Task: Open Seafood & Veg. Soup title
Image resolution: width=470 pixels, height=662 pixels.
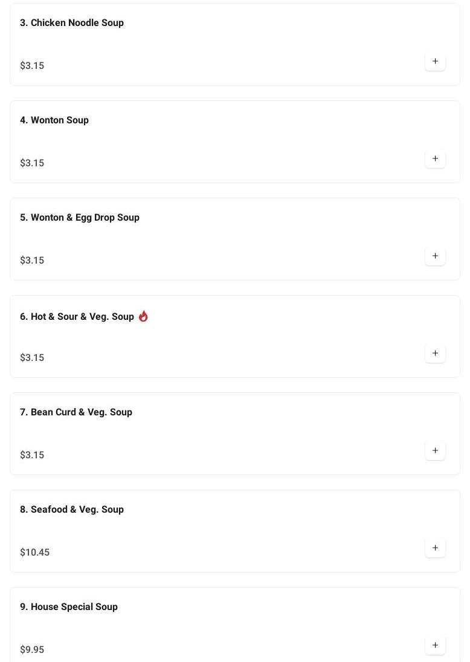Action: tap(72, 510)
